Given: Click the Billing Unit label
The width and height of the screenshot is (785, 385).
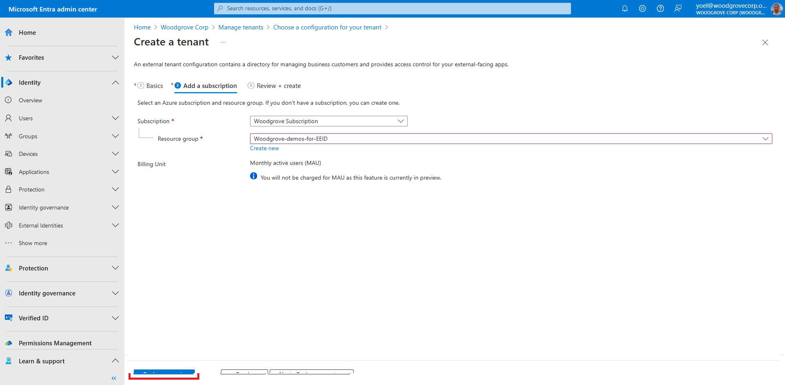Looking at the screenshot, I should click(x=151, y=164).
